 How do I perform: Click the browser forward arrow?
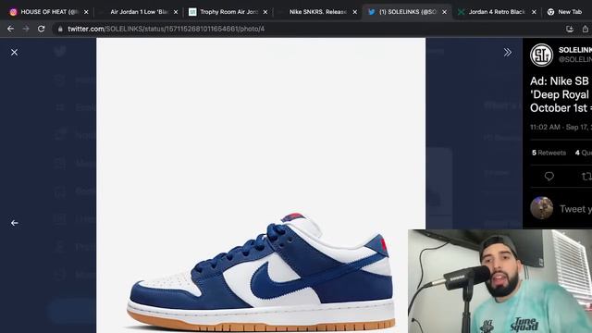(x=26, y=29)
